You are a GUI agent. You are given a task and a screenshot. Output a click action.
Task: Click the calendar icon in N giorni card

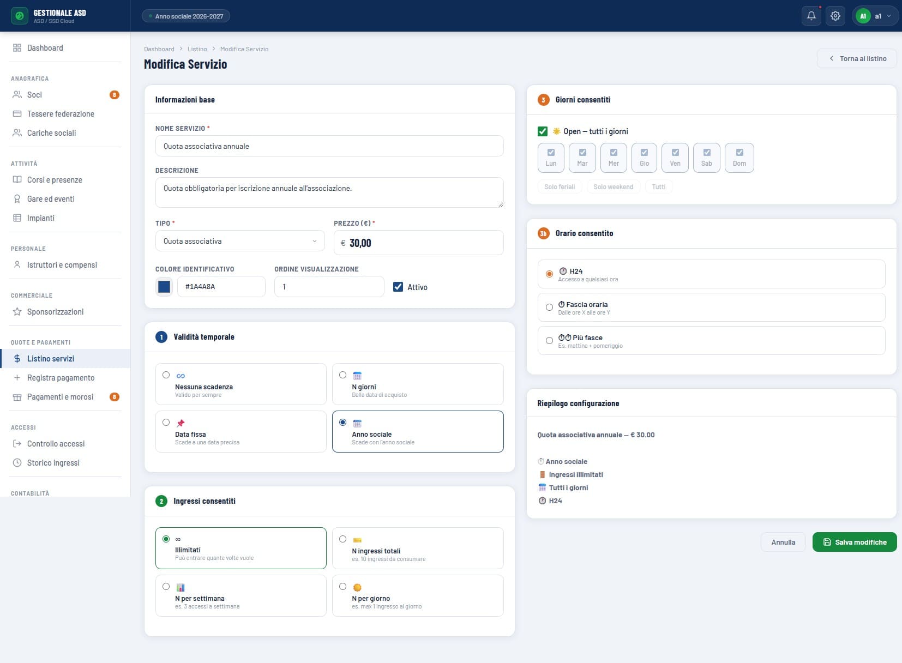tap(357, 376)
